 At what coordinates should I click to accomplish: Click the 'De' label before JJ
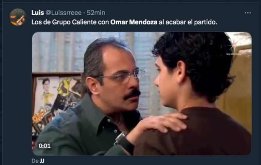tap(35, 161)
